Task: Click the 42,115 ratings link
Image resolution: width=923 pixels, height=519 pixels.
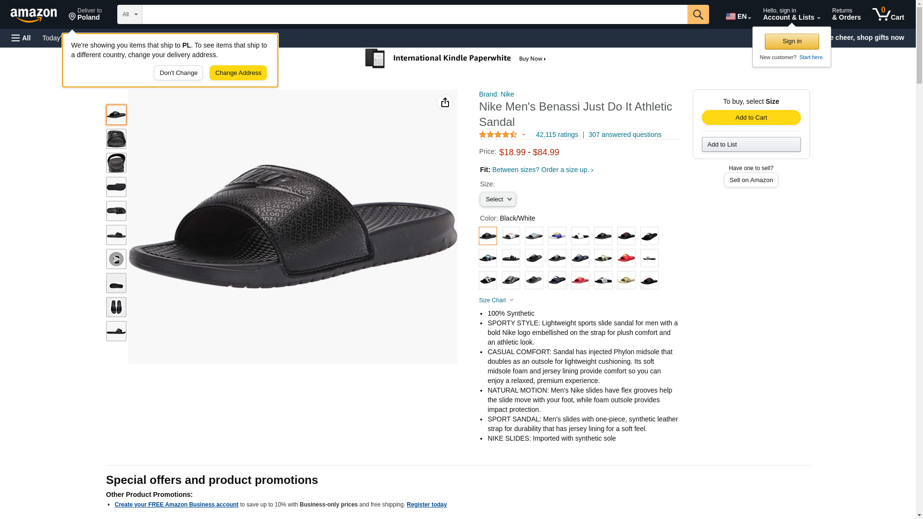Action: 557,135
